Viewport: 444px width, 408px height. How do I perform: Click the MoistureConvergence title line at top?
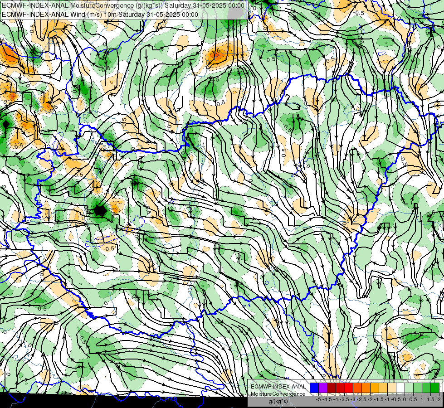click(x=123, y=5)
